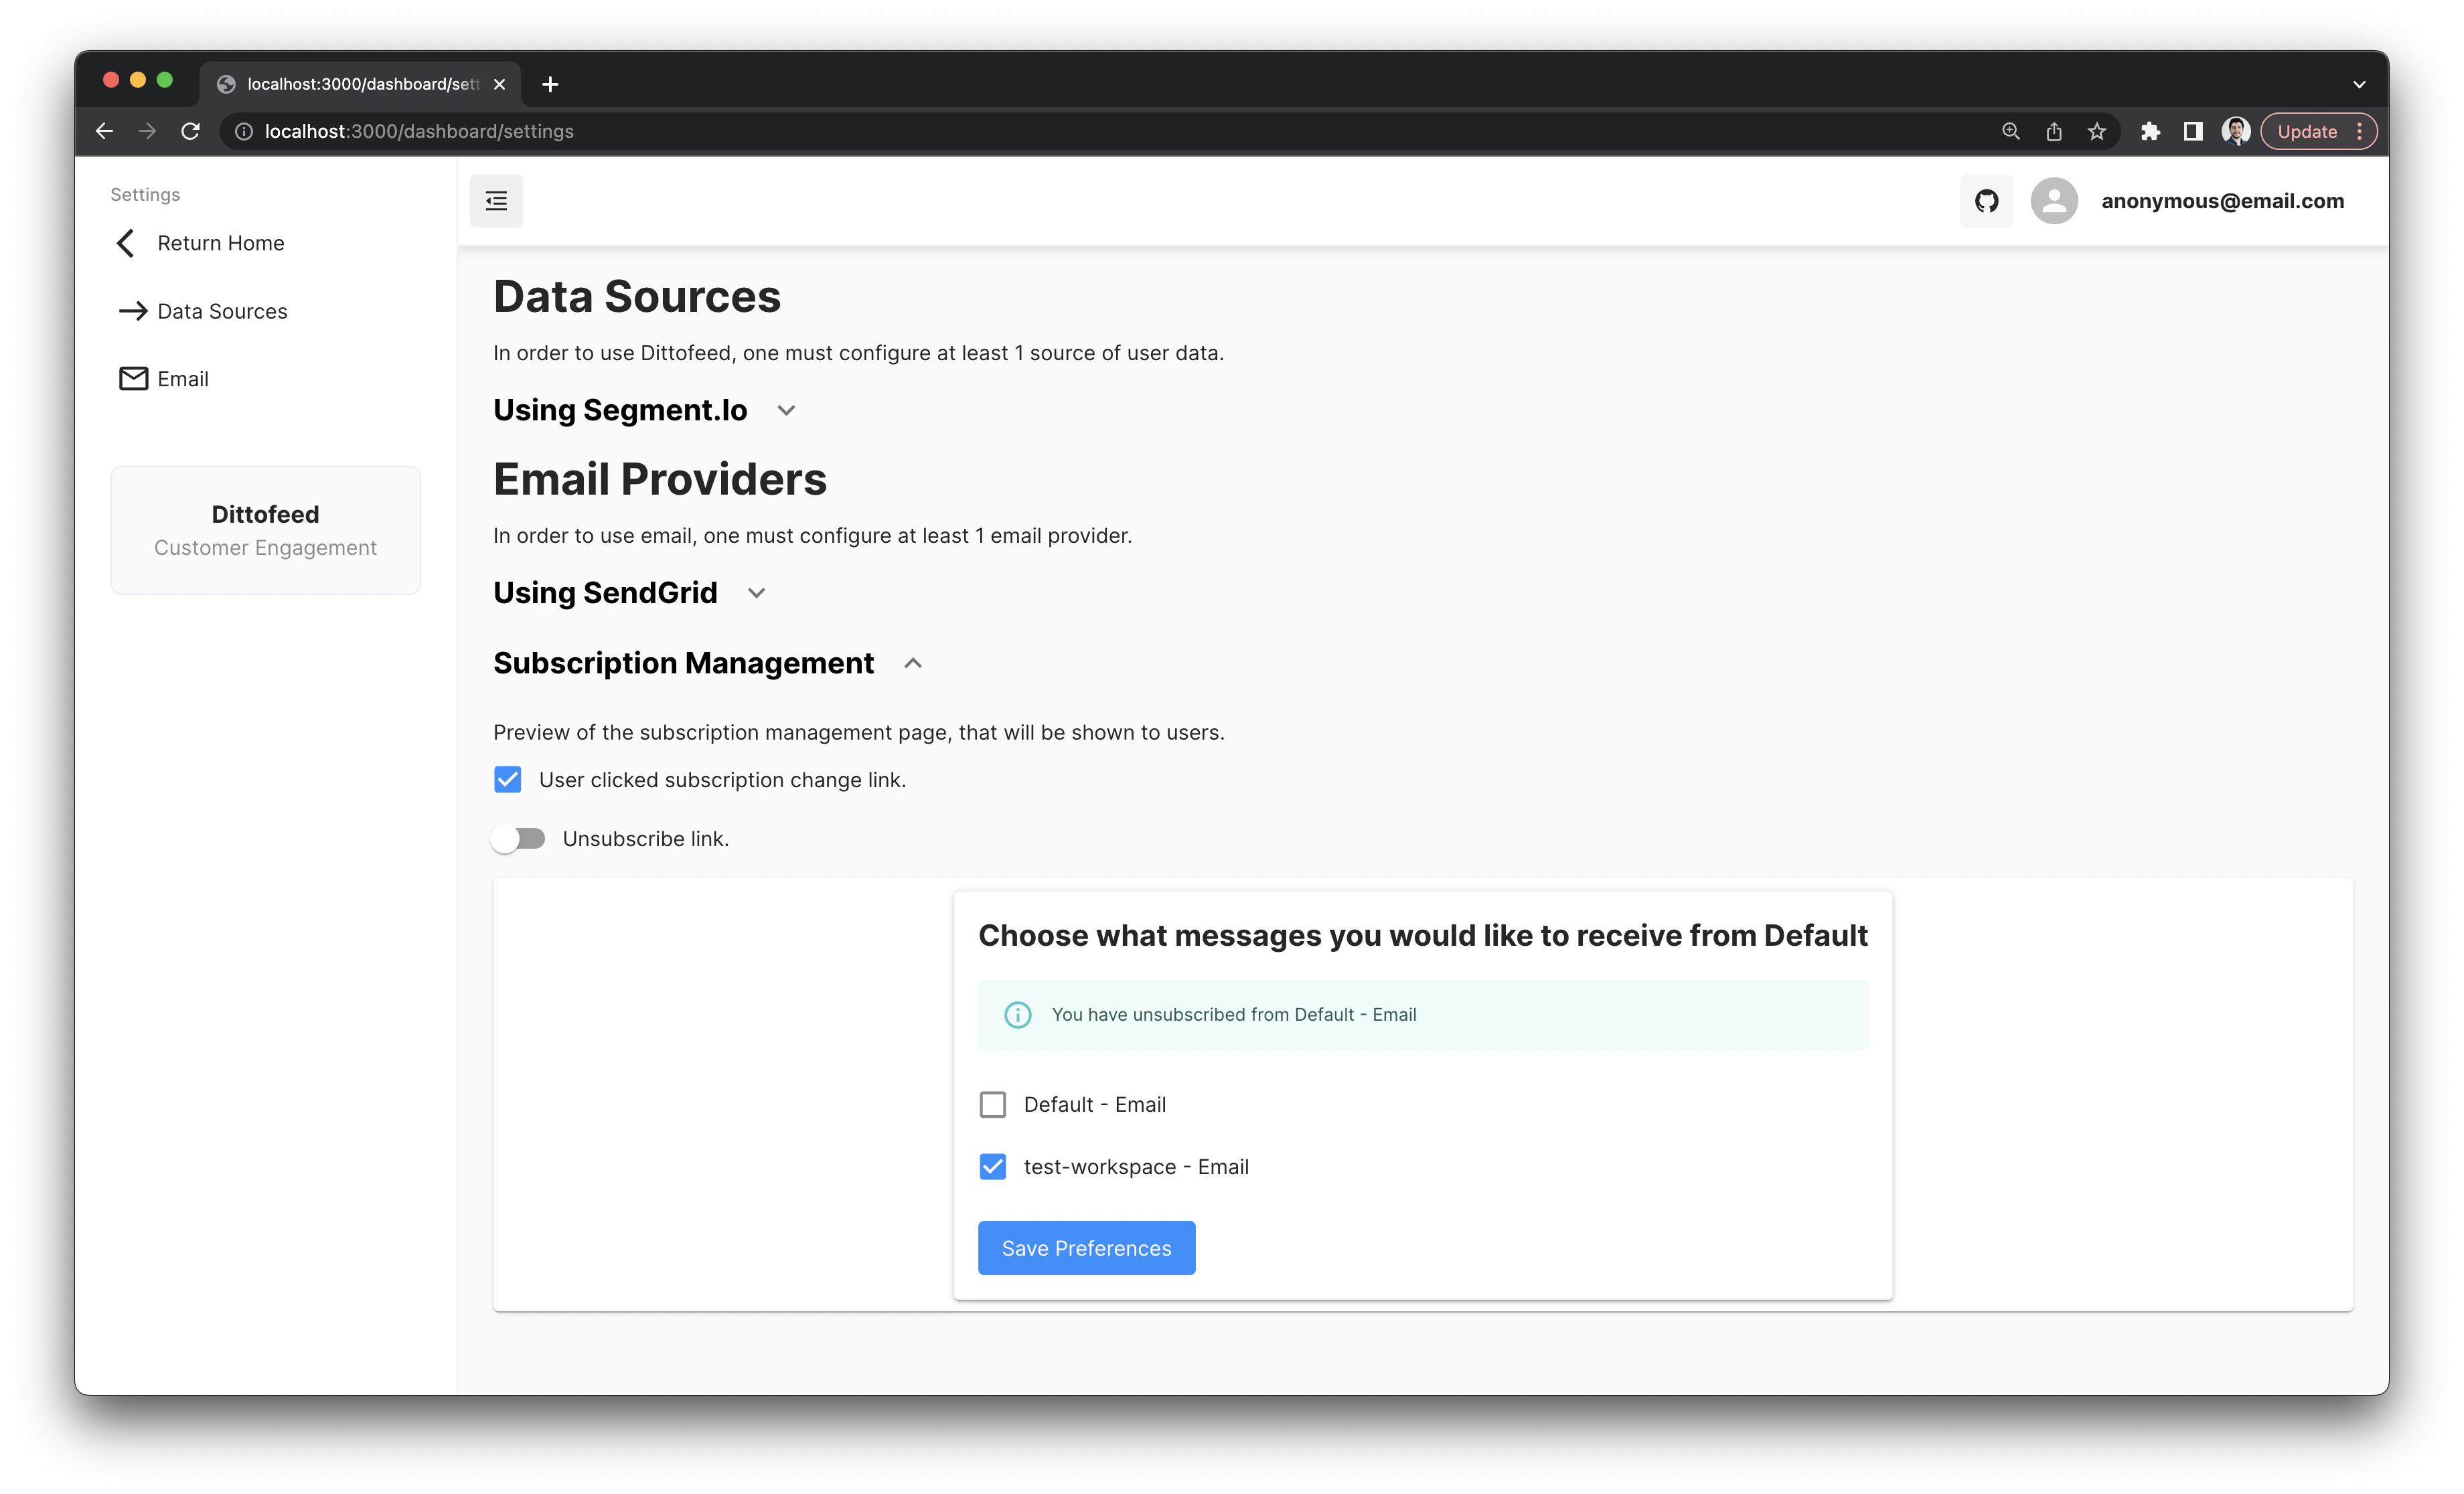This screenshot has width=2464, height=1494.
Task: Open the GitHub icon in the header
Action: coord(1986,200)
